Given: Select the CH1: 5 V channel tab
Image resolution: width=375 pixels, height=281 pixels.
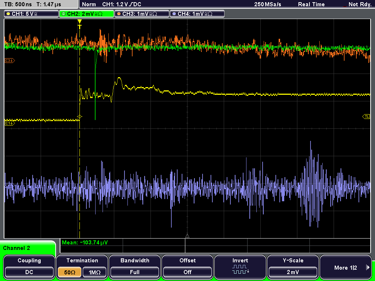Looking at the screenshot, I should [x=31, y=14].
